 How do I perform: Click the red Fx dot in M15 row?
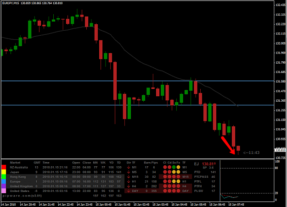pos(178,177)
